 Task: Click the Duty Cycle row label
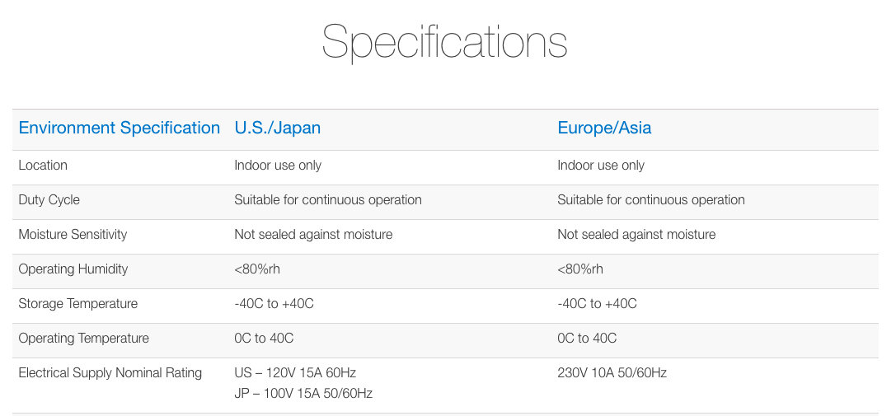click(49, 200)
